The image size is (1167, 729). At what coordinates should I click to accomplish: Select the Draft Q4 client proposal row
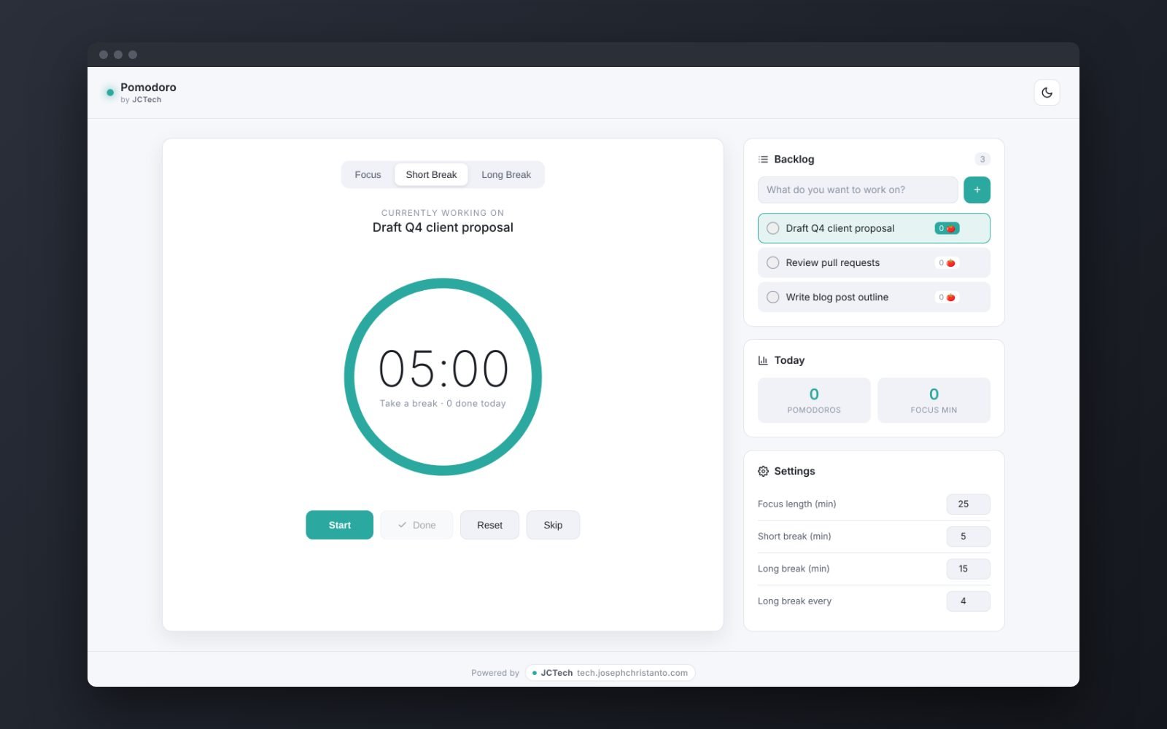(x=874, y=228)
